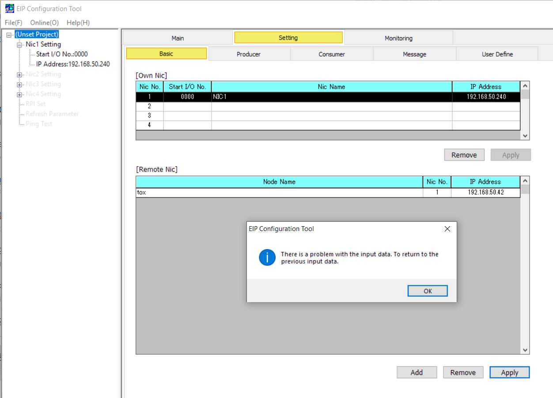This screenshot has width=553, height=398.
Task: Collapse the Unset Project tree node
Action: click(x=10, y=34)
